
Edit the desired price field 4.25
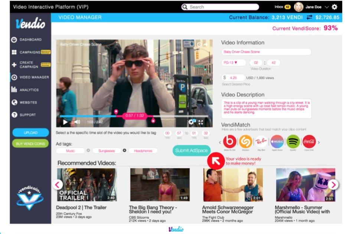(233, 78)
